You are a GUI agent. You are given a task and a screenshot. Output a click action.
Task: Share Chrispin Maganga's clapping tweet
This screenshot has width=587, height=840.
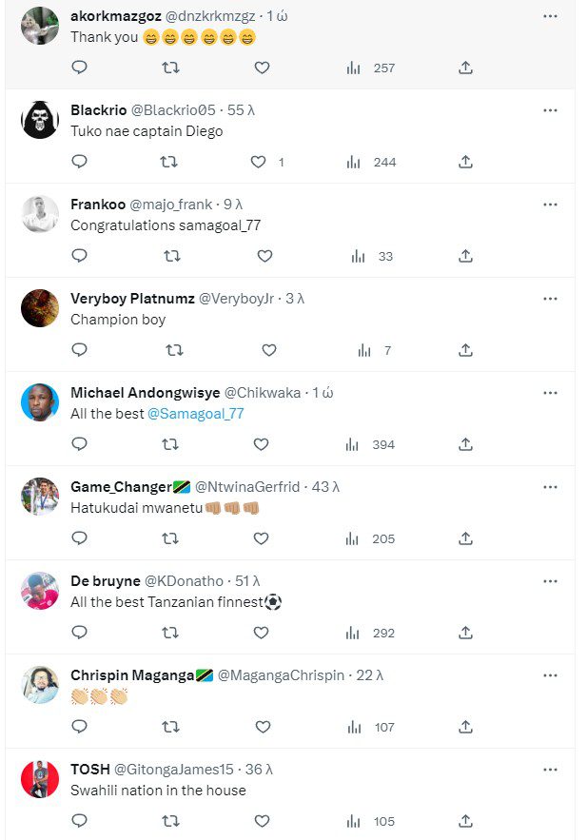465,727
